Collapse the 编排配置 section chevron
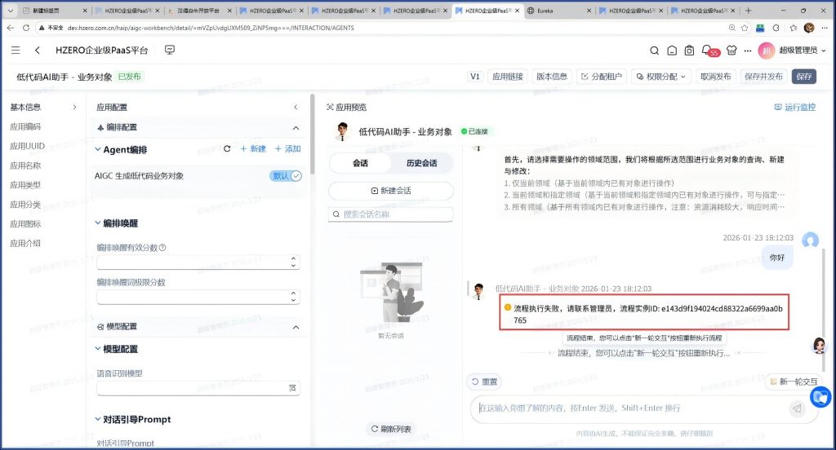Screen dimensions: 836x450 pyautogui.click(x=296, y=128)
